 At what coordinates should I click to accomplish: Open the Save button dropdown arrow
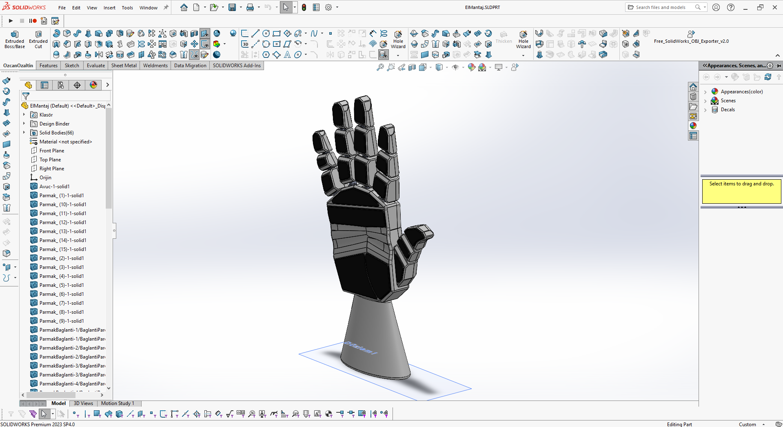240,7
